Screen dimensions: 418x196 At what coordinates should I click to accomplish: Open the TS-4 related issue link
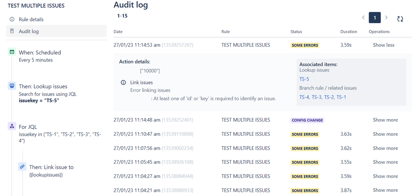[x=304, y=97]
